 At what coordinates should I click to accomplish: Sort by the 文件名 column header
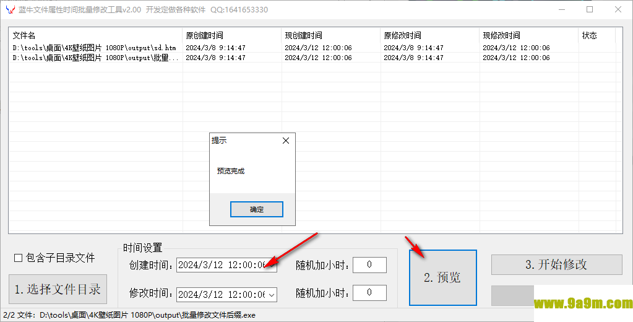pos(96,35)
